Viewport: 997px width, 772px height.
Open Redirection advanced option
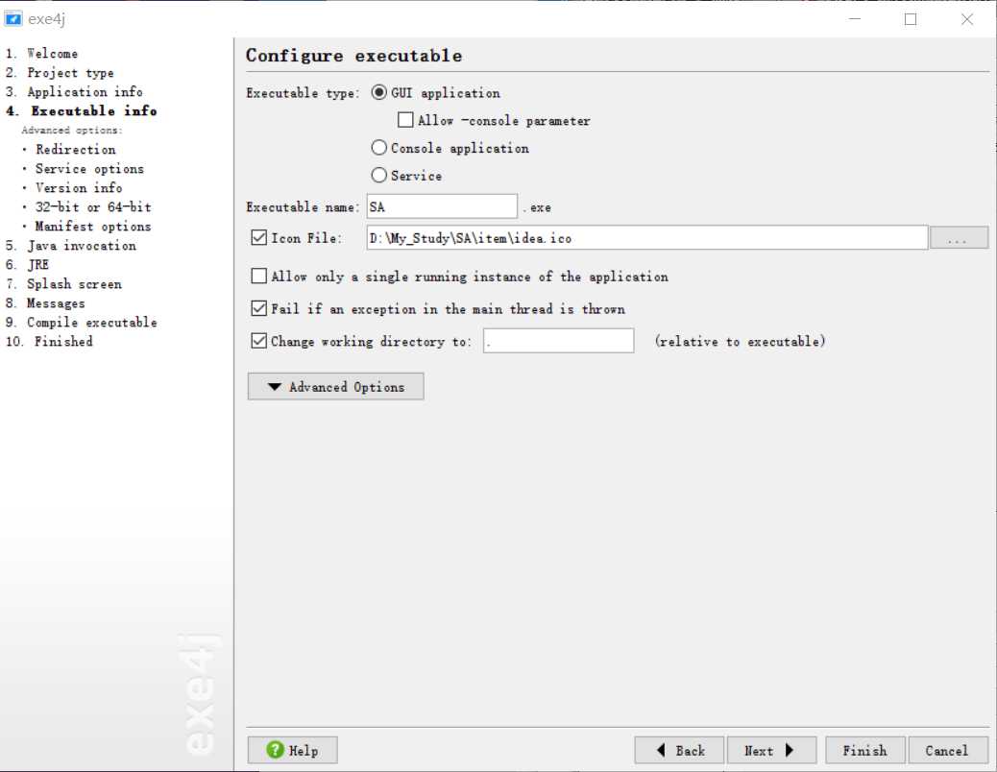tap(76, 150)
